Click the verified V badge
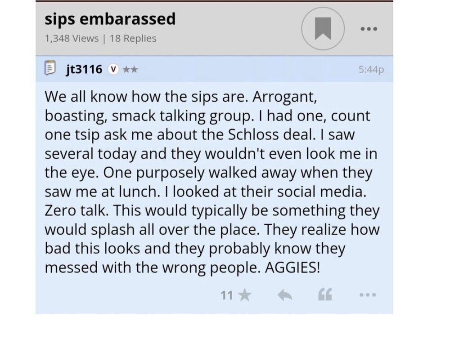450x339 pixels. tap(114, 69)
